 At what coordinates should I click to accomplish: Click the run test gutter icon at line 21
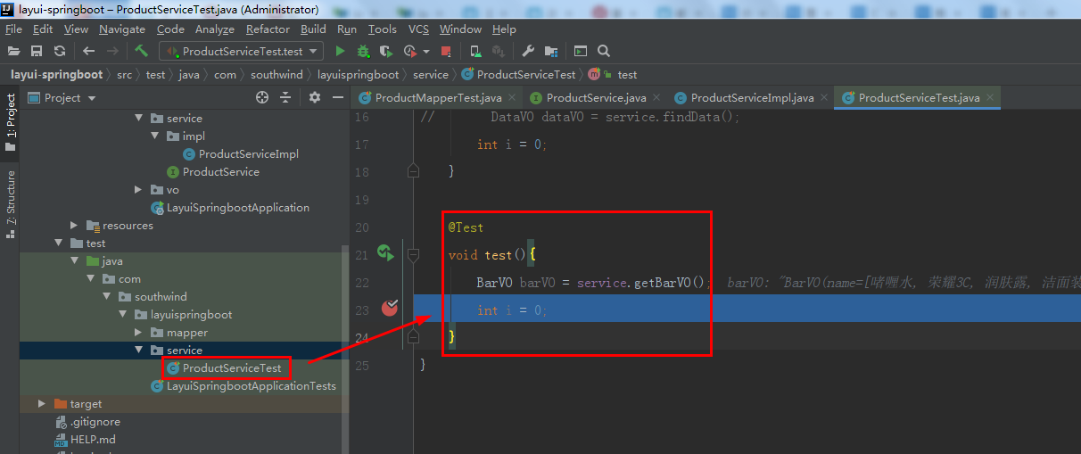[x=385, y=253]
